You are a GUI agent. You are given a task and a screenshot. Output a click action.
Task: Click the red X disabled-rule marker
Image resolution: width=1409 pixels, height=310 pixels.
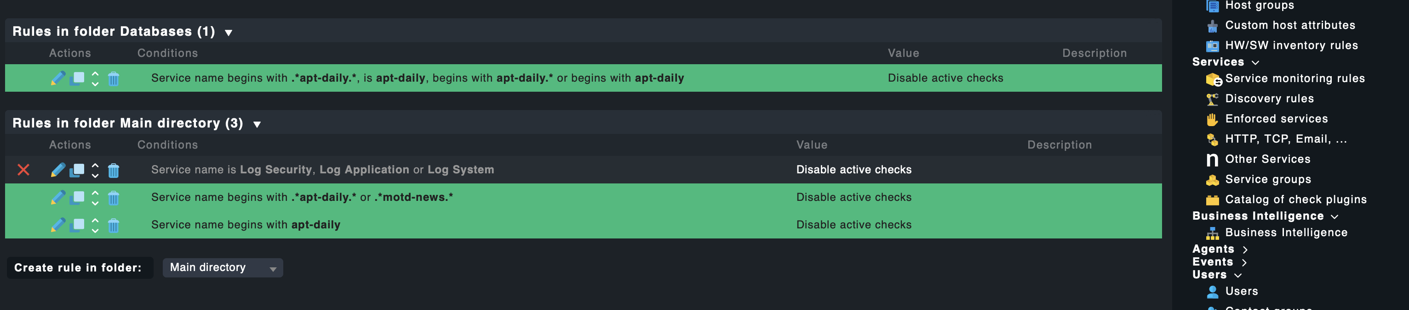point(23,170)
